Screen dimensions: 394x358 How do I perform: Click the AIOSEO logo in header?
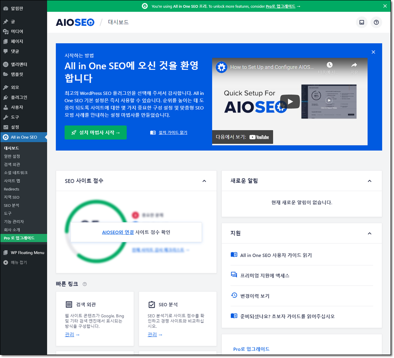click(x=75, y=22)
